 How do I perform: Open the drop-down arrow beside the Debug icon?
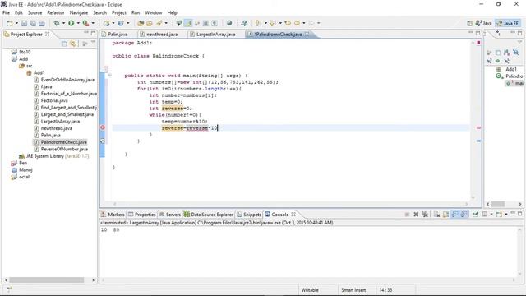pyautogui.click(x=63, y=23)
